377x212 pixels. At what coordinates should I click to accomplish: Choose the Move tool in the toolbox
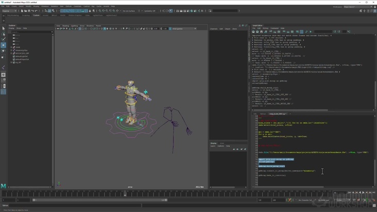(3, 45)
